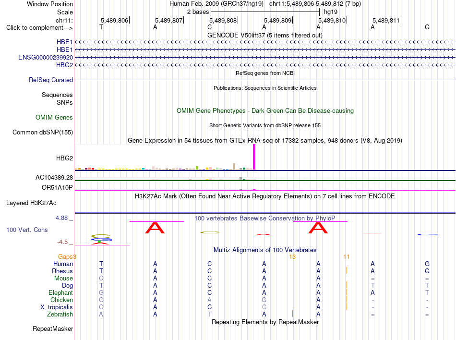This screenshot has height=340, width=456.
Task: Click the 5,489,807 position marker
Action: [x=168, y=20]
